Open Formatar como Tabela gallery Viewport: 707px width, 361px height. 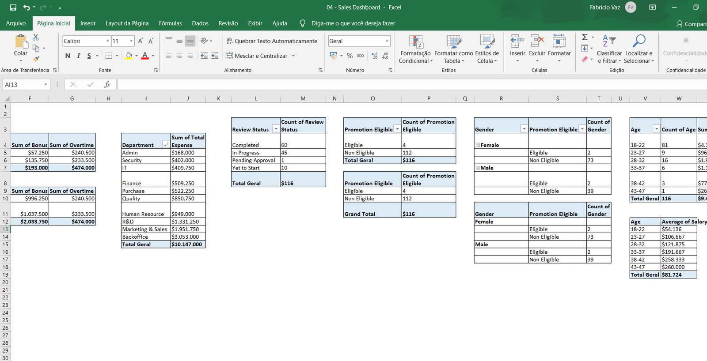click(454, 49)
